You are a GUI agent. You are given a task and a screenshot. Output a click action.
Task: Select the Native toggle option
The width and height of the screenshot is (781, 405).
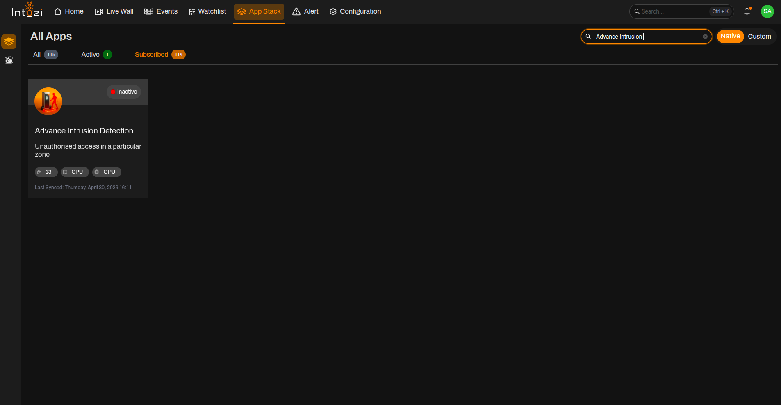[730, 36]
